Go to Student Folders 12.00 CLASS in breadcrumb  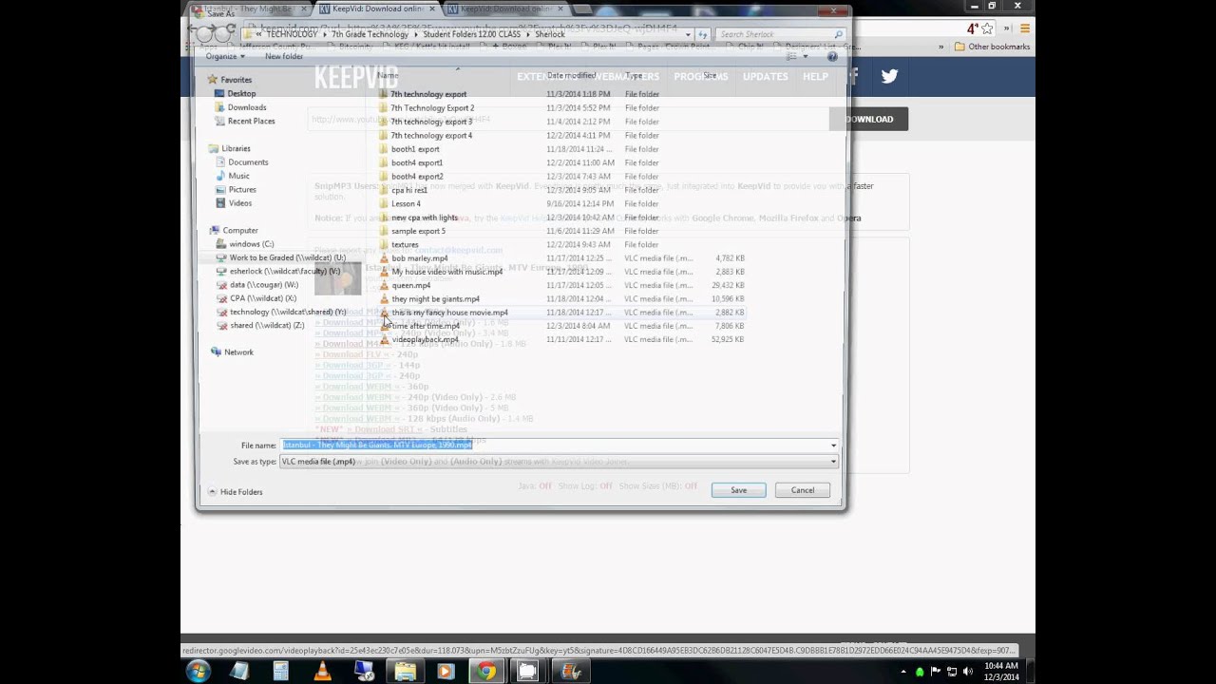(x=472, y=34)
